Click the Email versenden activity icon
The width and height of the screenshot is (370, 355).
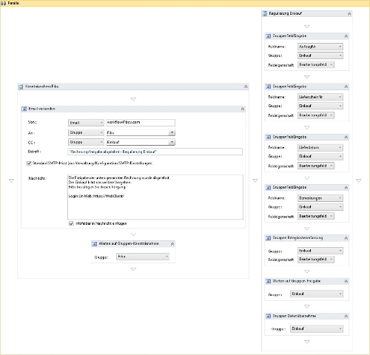(x=24, y=109)
